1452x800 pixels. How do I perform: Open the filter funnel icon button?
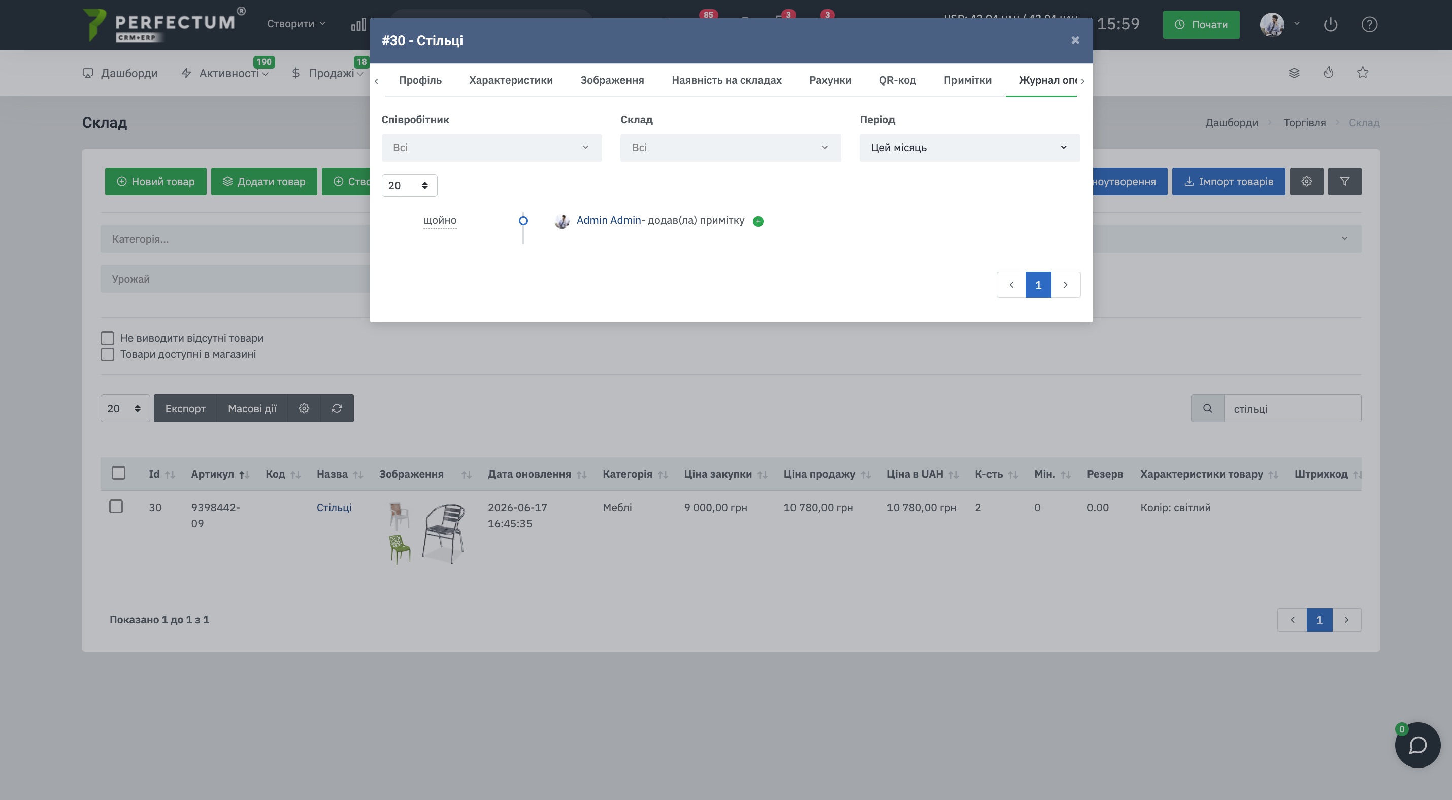(1344, 181)
